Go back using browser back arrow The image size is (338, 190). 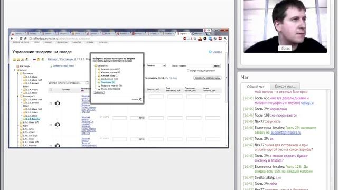[x=12, y=39]
